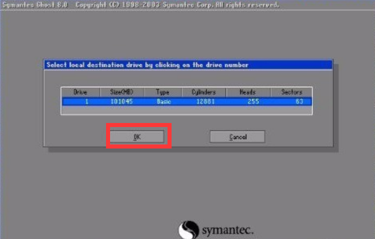Click the Type column header
375x239 pixels.
click(x=161, y=92)
